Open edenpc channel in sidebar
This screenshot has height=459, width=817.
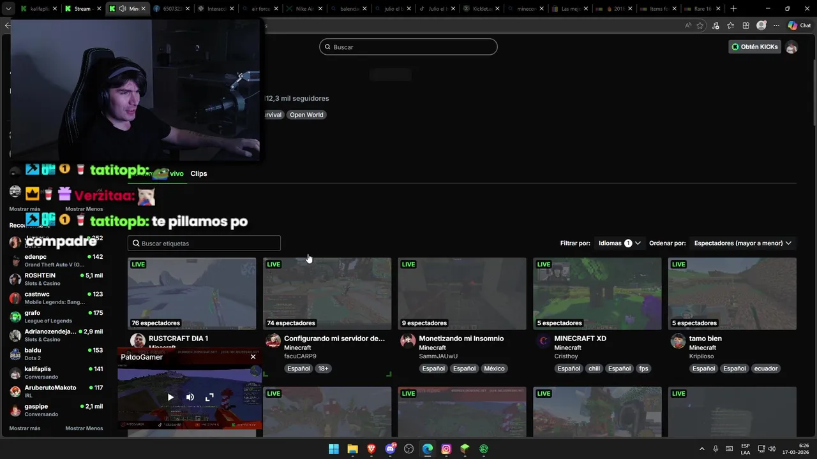click(56, 260)
